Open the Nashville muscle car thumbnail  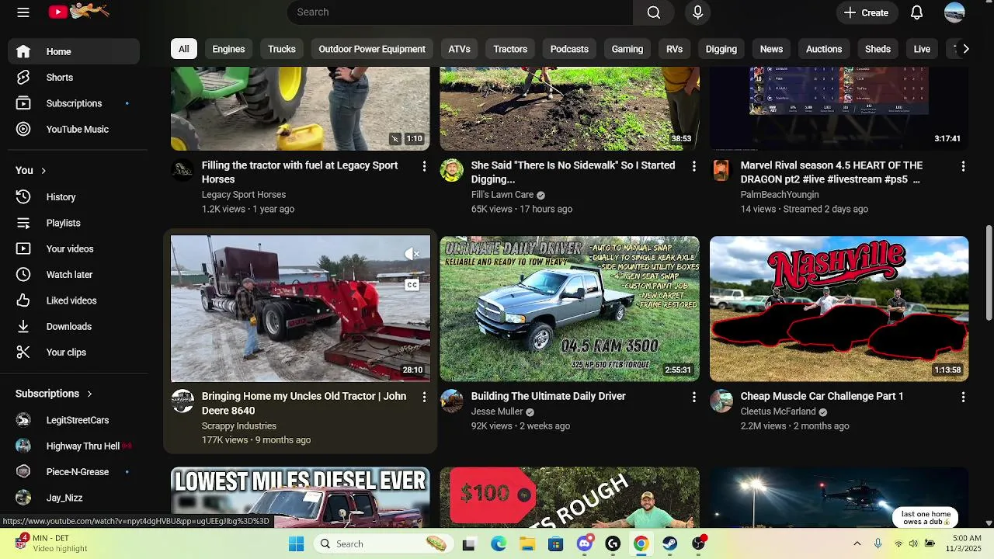coord(839,308)
